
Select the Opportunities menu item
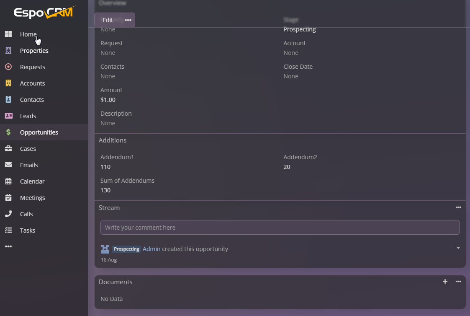44,132
